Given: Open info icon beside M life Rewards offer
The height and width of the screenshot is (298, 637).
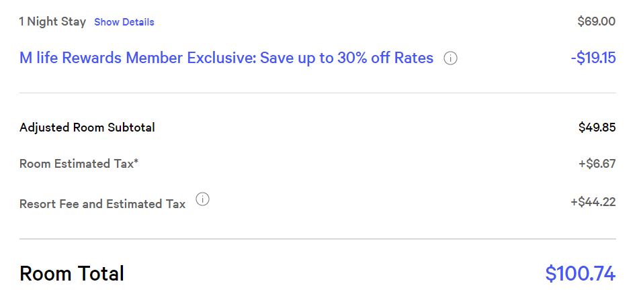Looking at the screenshot, I should [450, 58].
